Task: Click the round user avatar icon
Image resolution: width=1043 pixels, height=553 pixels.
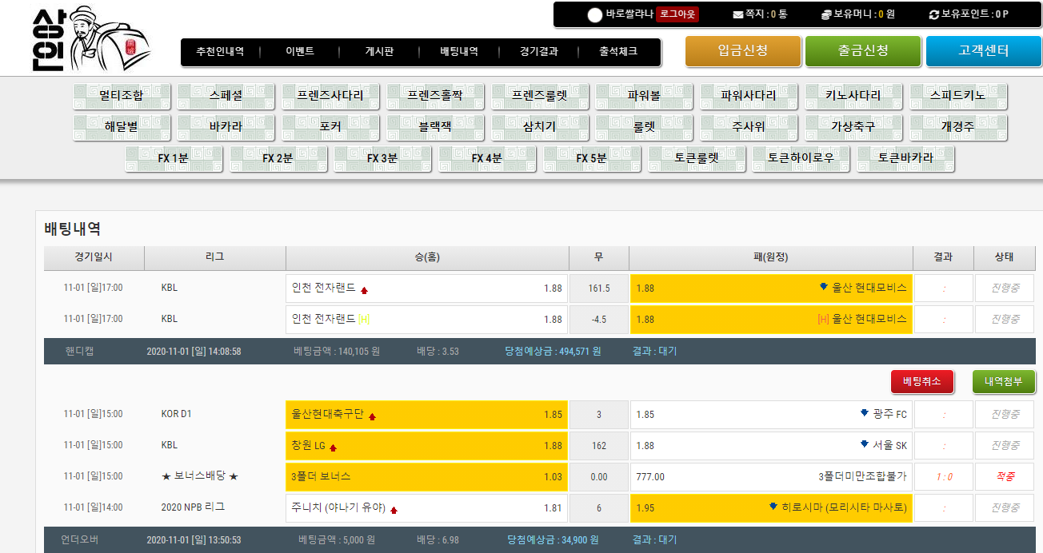Action: click(x=594, y=14)
